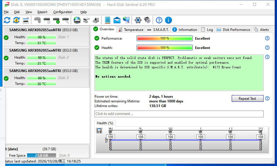
Task: Click the Repeat Test button
Action: point(247,99)
